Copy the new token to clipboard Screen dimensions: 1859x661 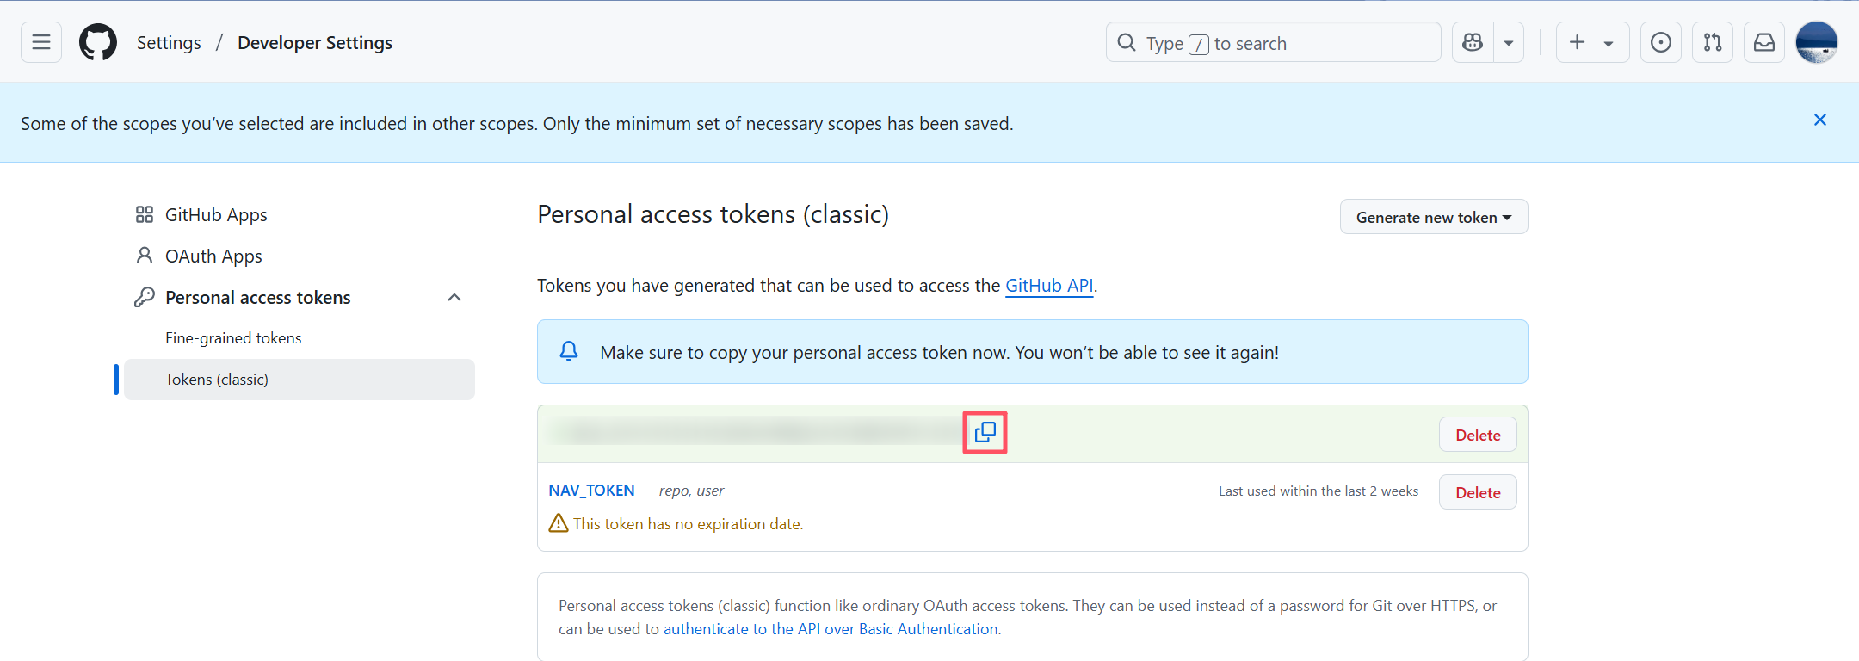pos(985,432)
